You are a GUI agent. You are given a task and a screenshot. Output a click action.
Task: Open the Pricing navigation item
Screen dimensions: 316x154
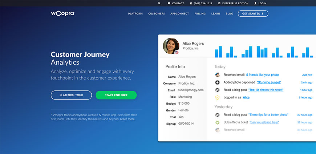(x=200, y=14)
